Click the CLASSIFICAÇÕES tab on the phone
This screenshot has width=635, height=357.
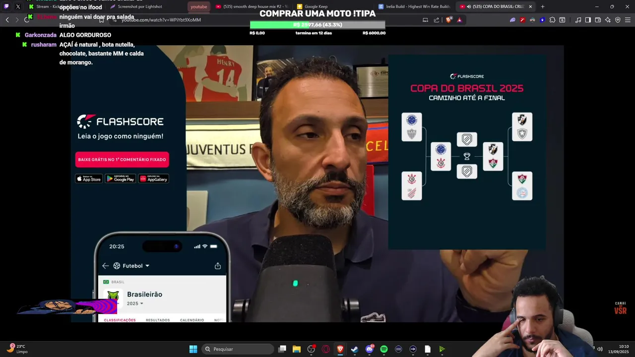(120, 320)
